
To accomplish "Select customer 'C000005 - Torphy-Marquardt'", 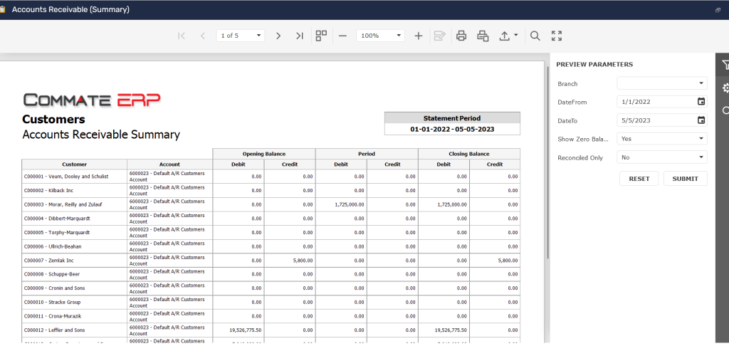I will pos(57,232).
